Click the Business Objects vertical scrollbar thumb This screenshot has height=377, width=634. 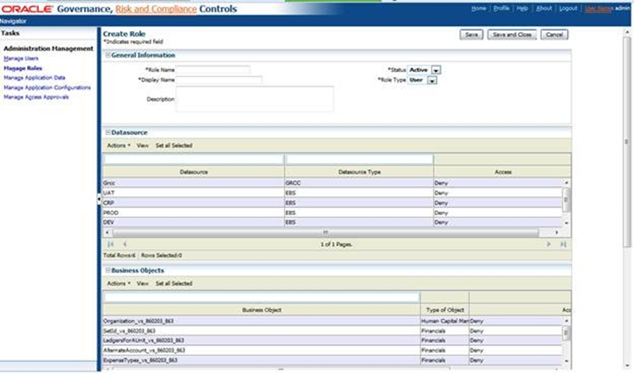coord(566,333)
